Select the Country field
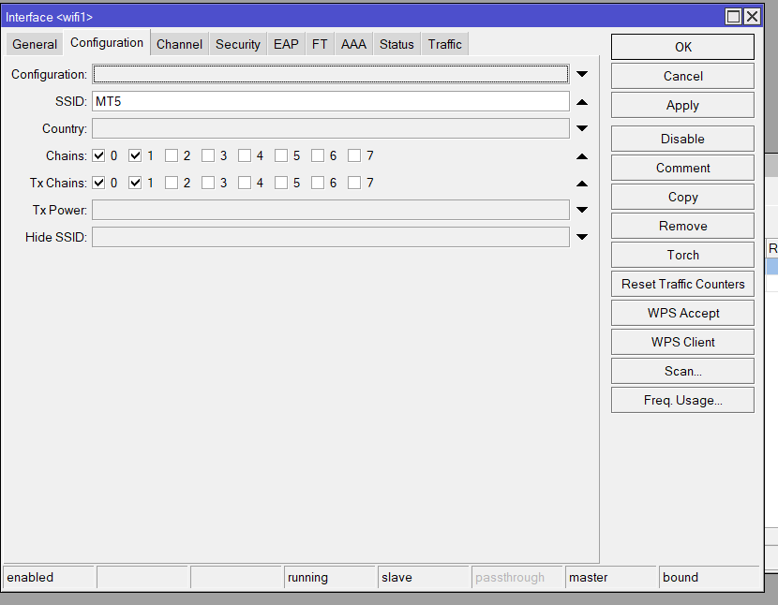 [331, 128]
